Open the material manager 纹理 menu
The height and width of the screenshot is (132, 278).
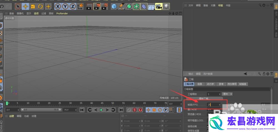(x=34, y=116)
